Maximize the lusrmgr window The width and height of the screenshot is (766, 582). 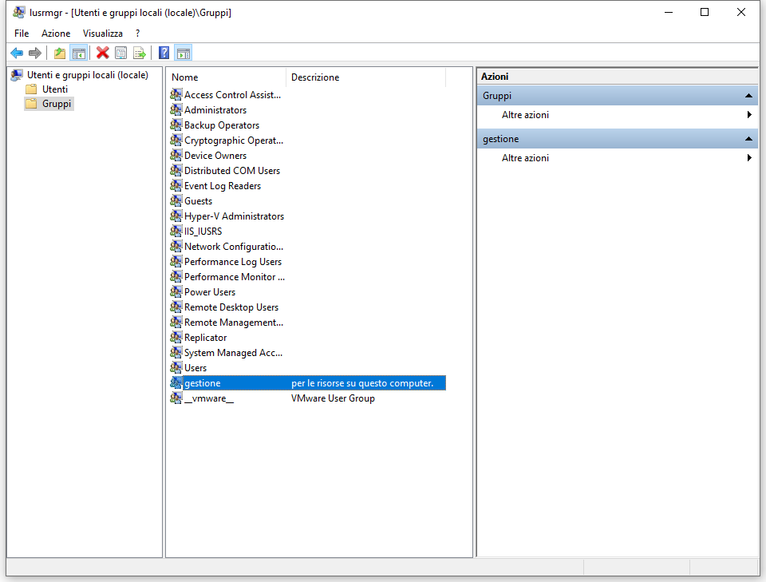coord(704,12)
